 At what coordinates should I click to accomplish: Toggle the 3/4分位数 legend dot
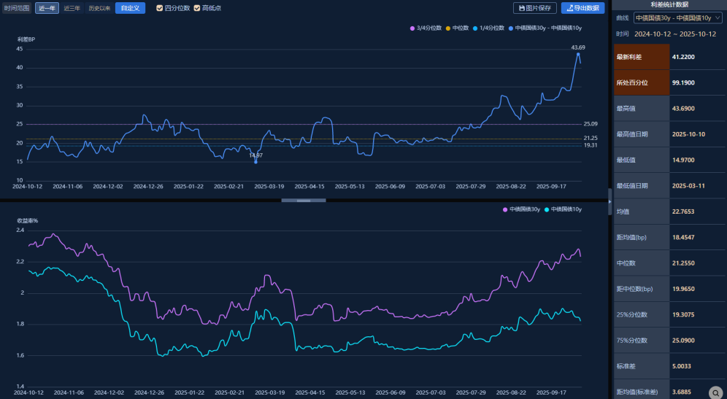(413, 28)
